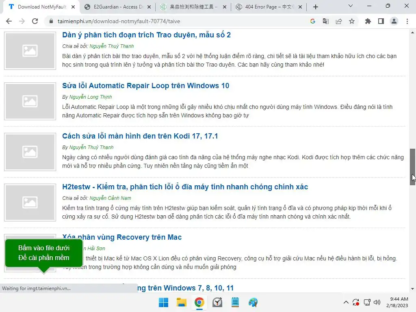Click author Nguyễn Cảnh Nam
This screenshot has height=312, width=416.
click(x=110, y=198)
